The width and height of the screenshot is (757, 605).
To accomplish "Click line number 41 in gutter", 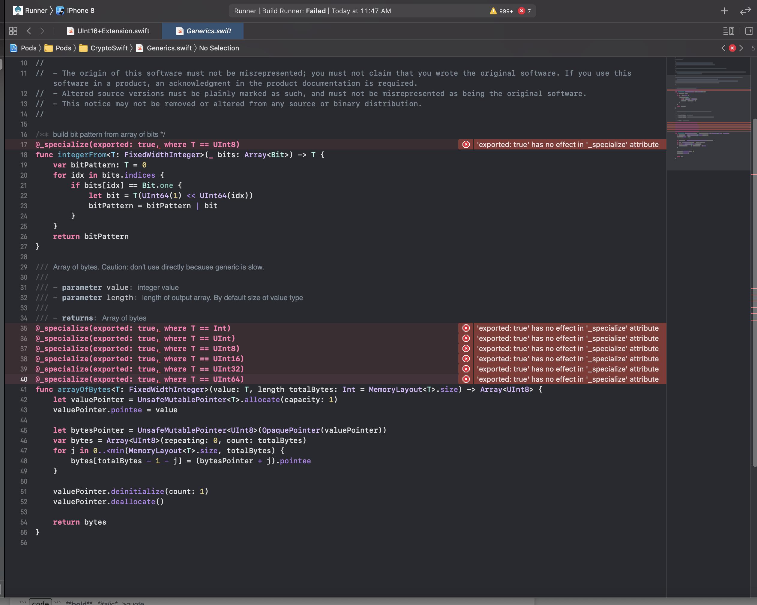I will click(23, 390).
